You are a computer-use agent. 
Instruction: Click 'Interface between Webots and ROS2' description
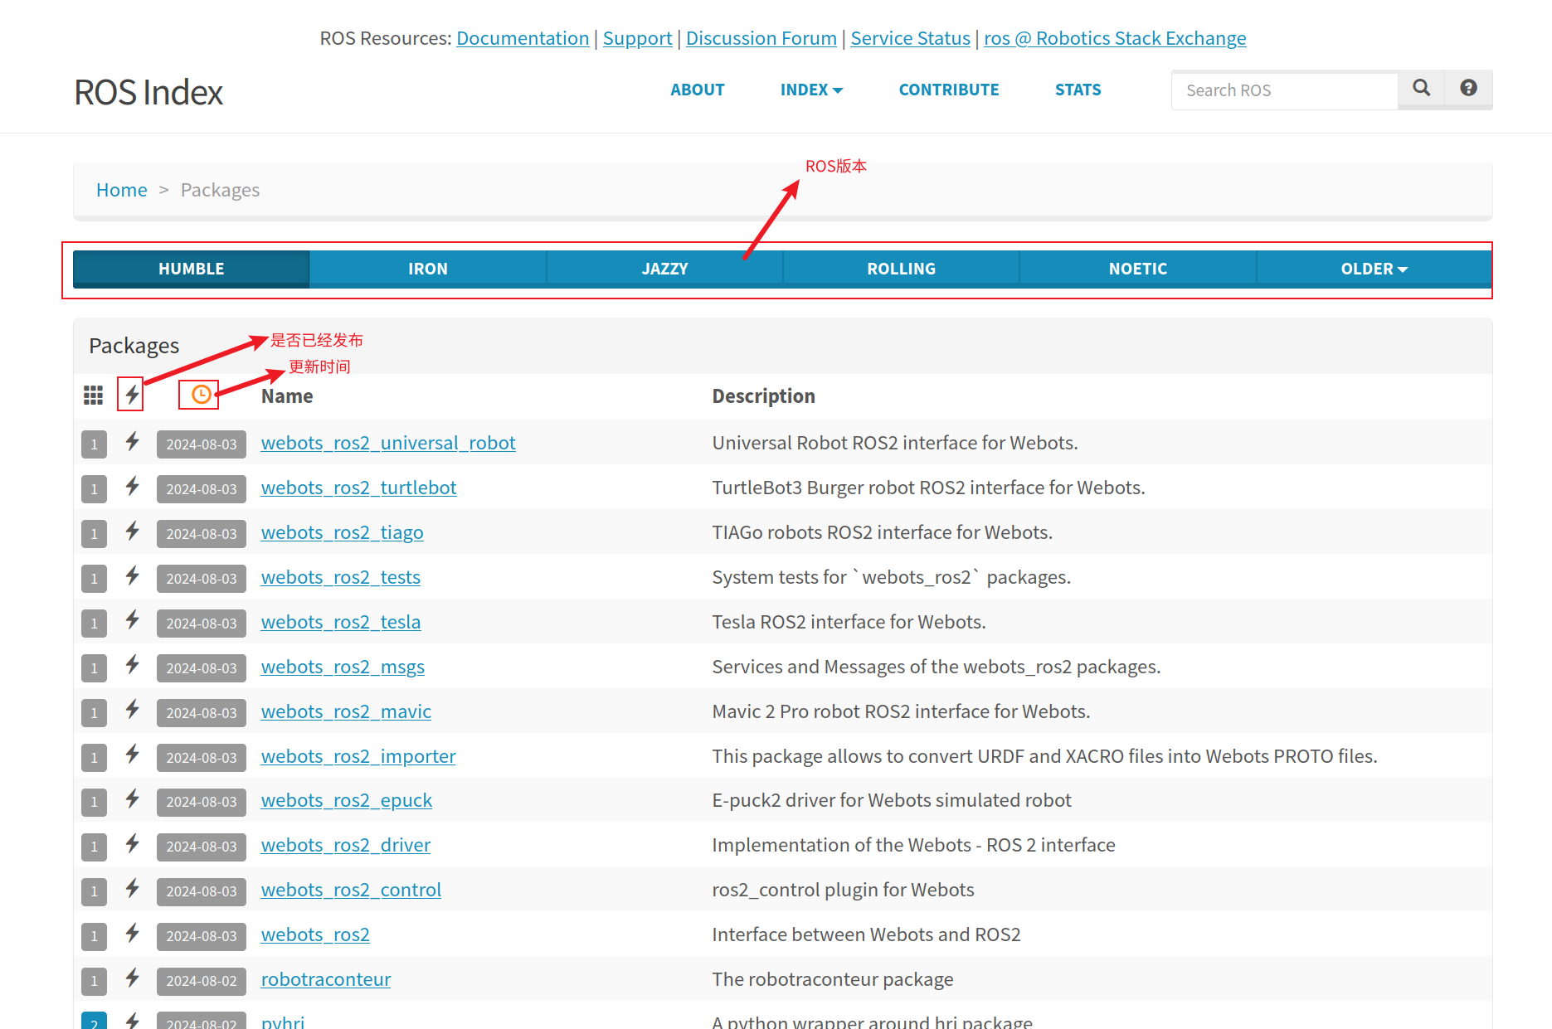866,934
